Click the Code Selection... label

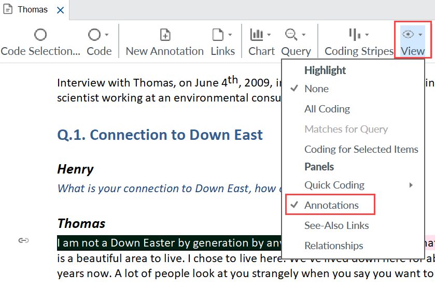point(40,51)
